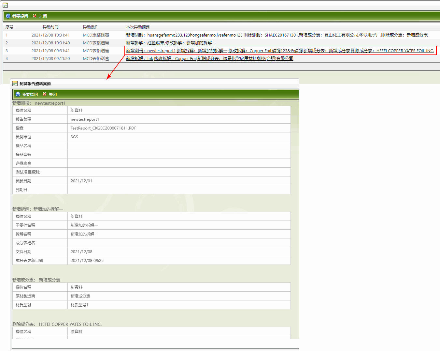The image size is (440, 351).
Task: Click the 序号 column header
Action: coord(9,27)
